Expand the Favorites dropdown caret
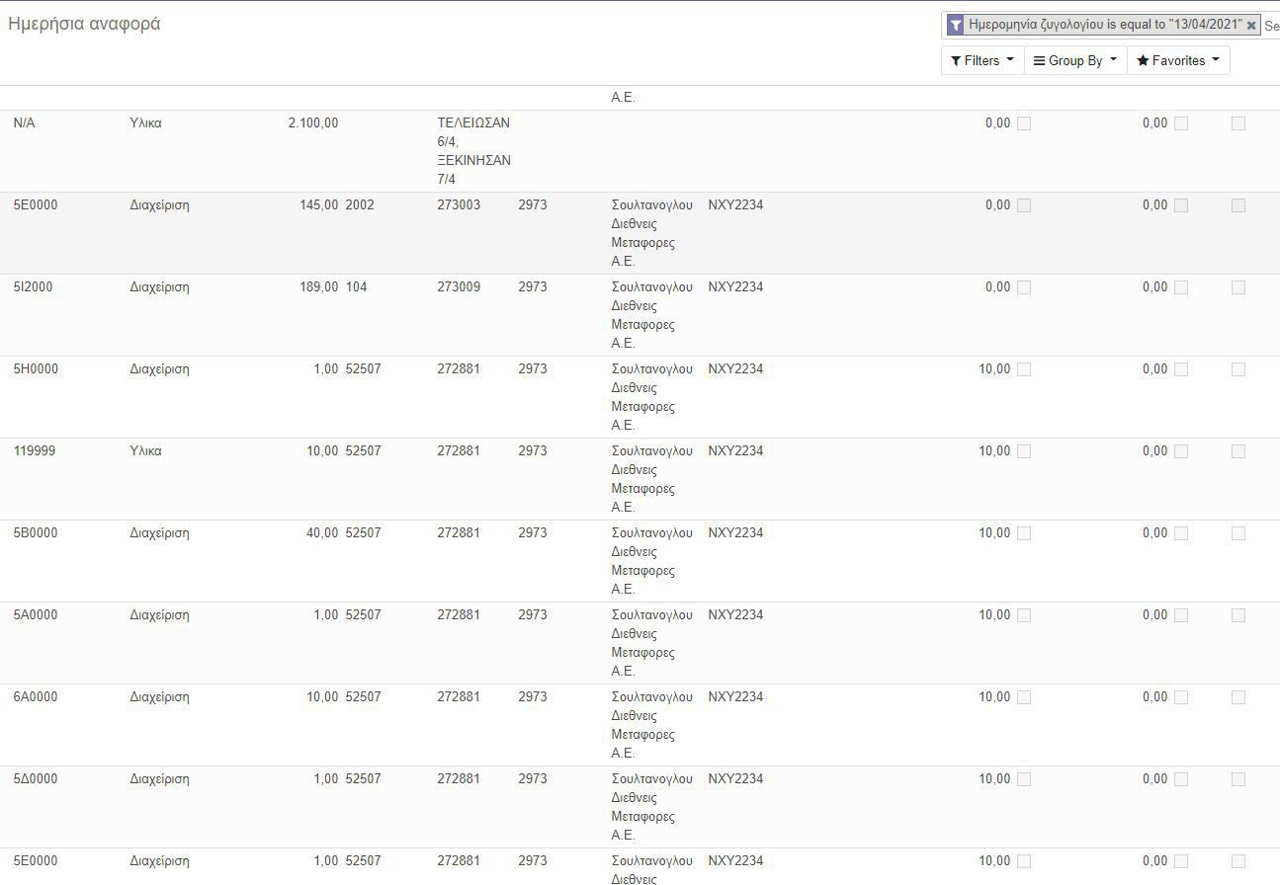Viewport: 1280px width, 885px height. pos(1216,59)
